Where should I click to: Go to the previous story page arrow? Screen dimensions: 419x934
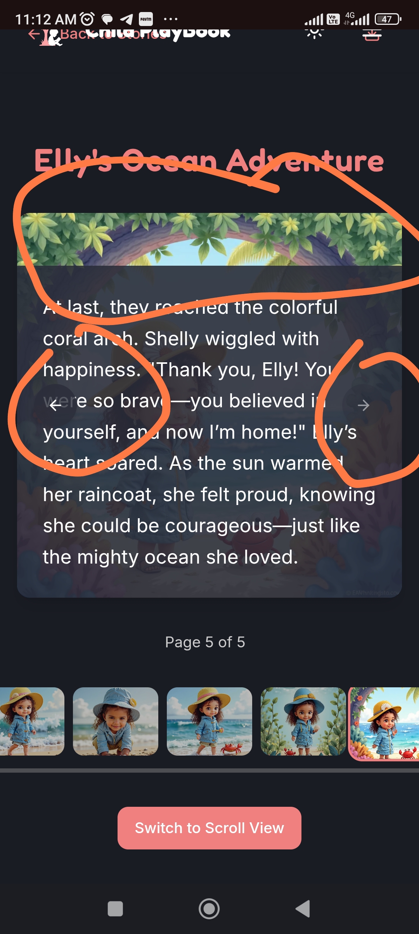point(55,405)
